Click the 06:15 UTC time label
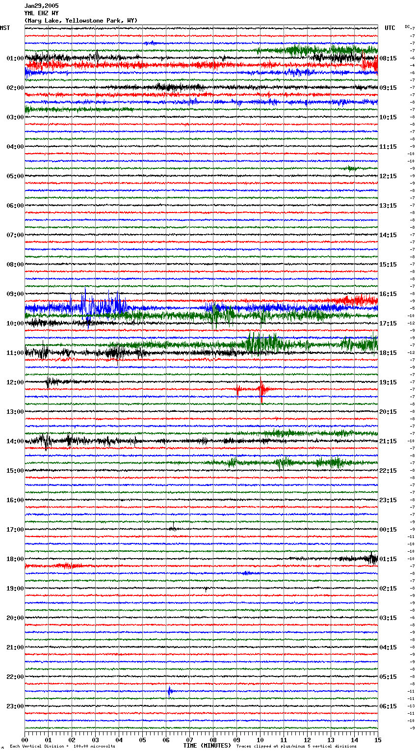417x753 pixels. (x=388, y=706)
